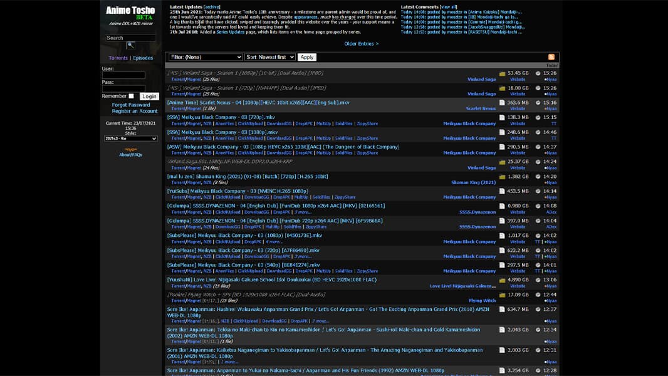Screen dimensions: 668x376
Task: Switch to the Episodes view
Action: click(x=143, y=58)
